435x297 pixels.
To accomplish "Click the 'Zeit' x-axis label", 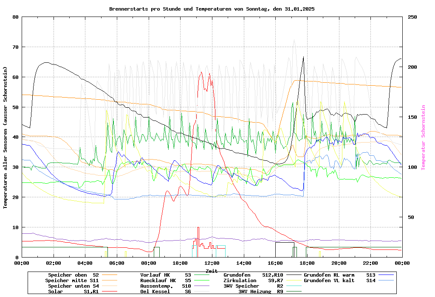I will (212, 271).
